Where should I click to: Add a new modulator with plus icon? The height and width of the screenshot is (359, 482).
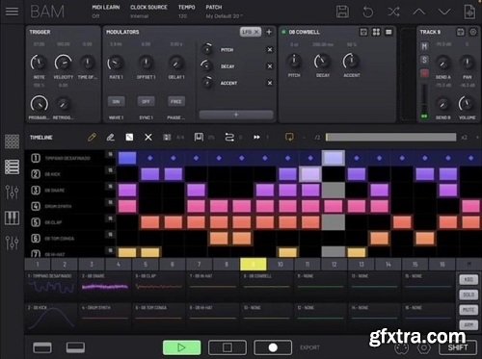[x=269, y=32]
